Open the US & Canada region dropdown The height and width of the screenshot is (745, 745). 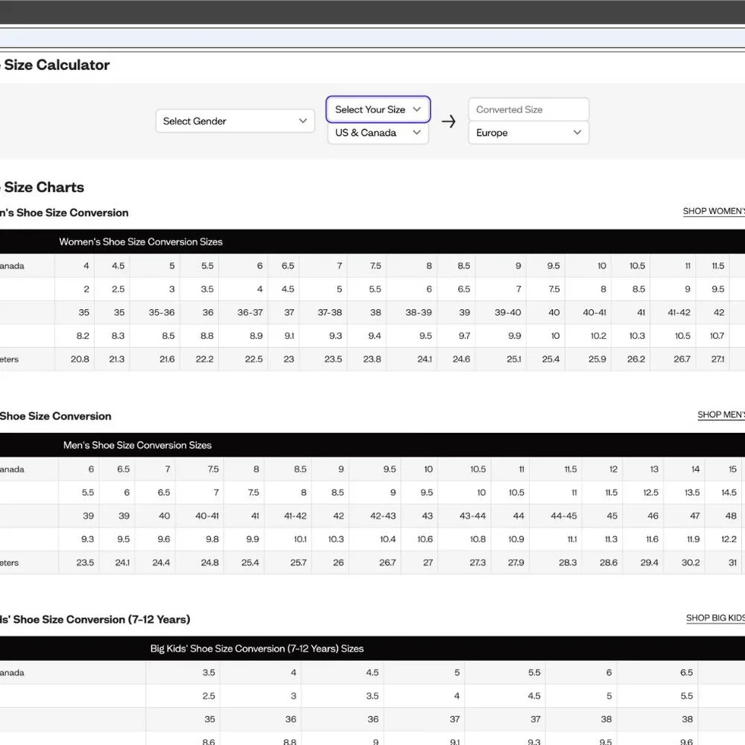coord(378,133)
